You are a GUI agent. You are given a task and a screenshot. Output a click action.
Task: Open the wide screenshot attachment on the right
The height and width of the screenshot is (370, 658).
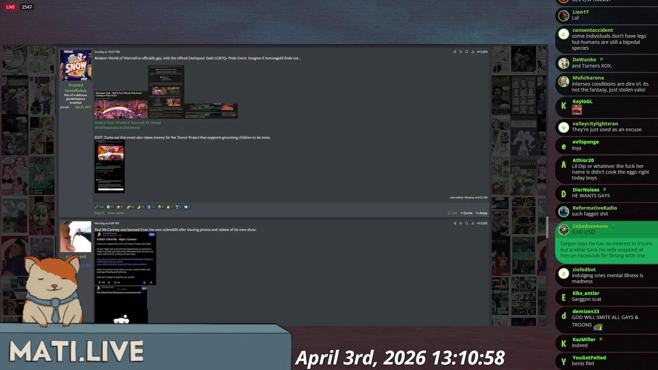(211, 110)
